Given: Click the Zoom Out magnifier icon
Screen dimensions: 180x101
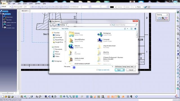Looking at the screenshot, I should [x=70, y=97].
